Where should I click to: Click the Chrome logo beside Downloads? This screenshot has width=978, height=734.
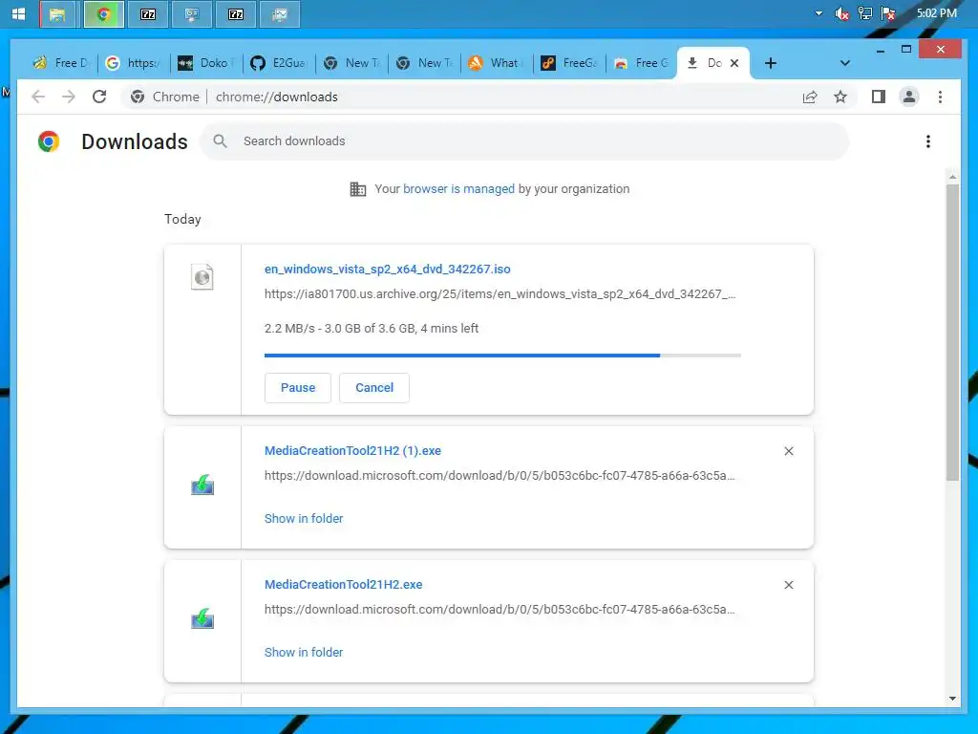pos(49,141)
